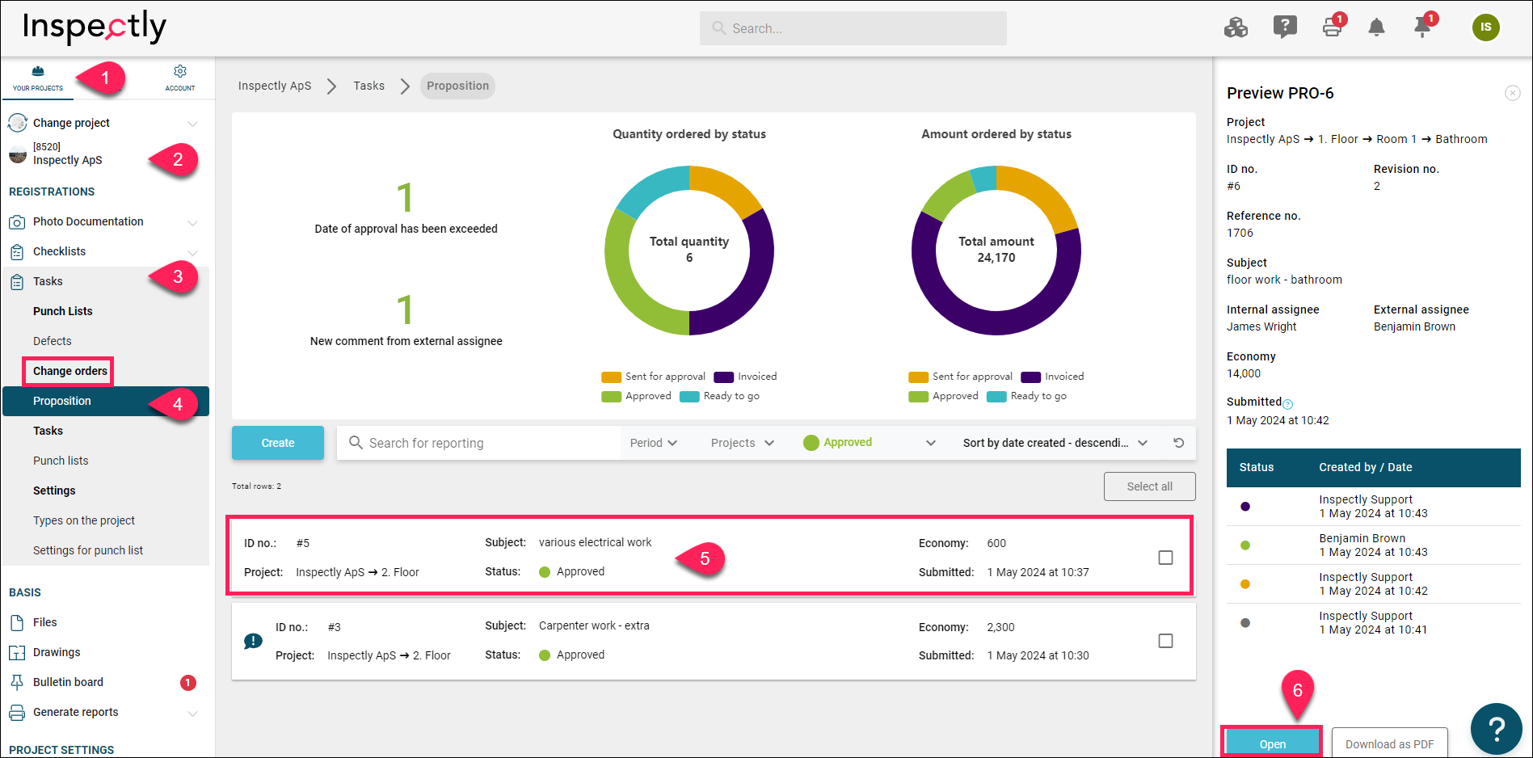
Task: Expand the Generate reports section
Action: click(192, 714)
